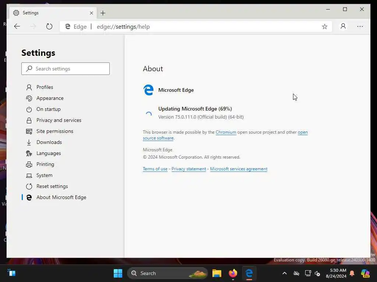Open Profiles settings
The width and height of the screenshot is (377, 282).
point(45,87)
